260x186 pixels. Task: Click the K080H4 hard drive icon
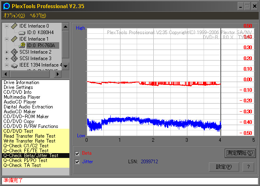pyautogui.click(x=22, y=33)
